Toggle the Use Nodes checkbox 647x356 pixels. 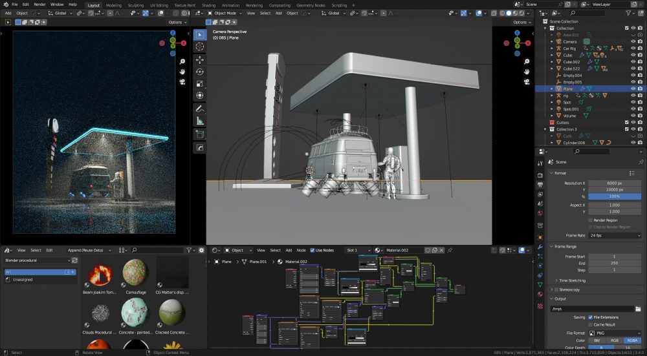tap(313, 250)
